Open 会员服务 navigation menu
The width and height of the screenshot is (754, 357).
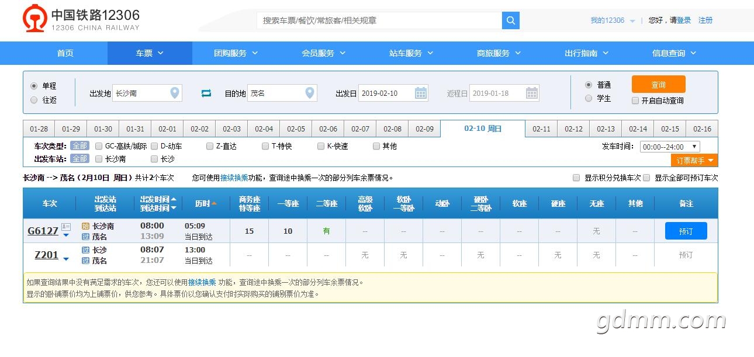click(323, 53)
